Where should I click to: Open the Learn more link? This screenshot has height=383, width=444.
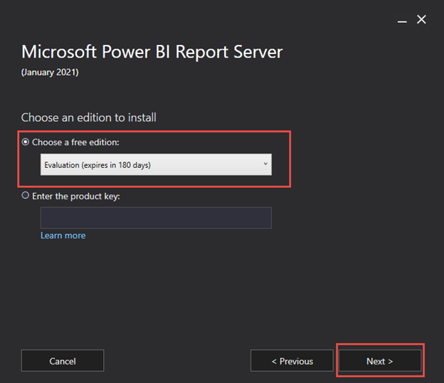[63, 236]
